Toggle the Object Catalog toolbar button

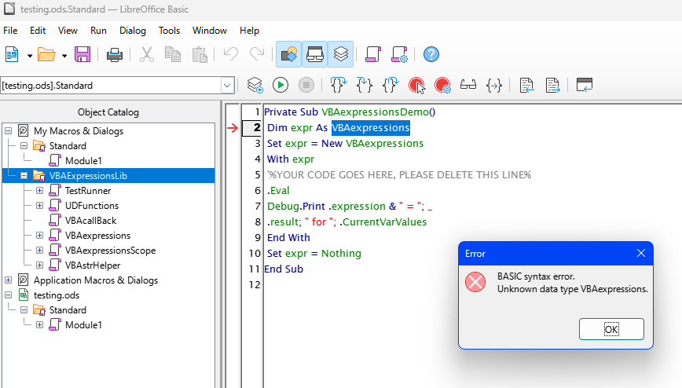pyautogui.click(x=289, y=55)
